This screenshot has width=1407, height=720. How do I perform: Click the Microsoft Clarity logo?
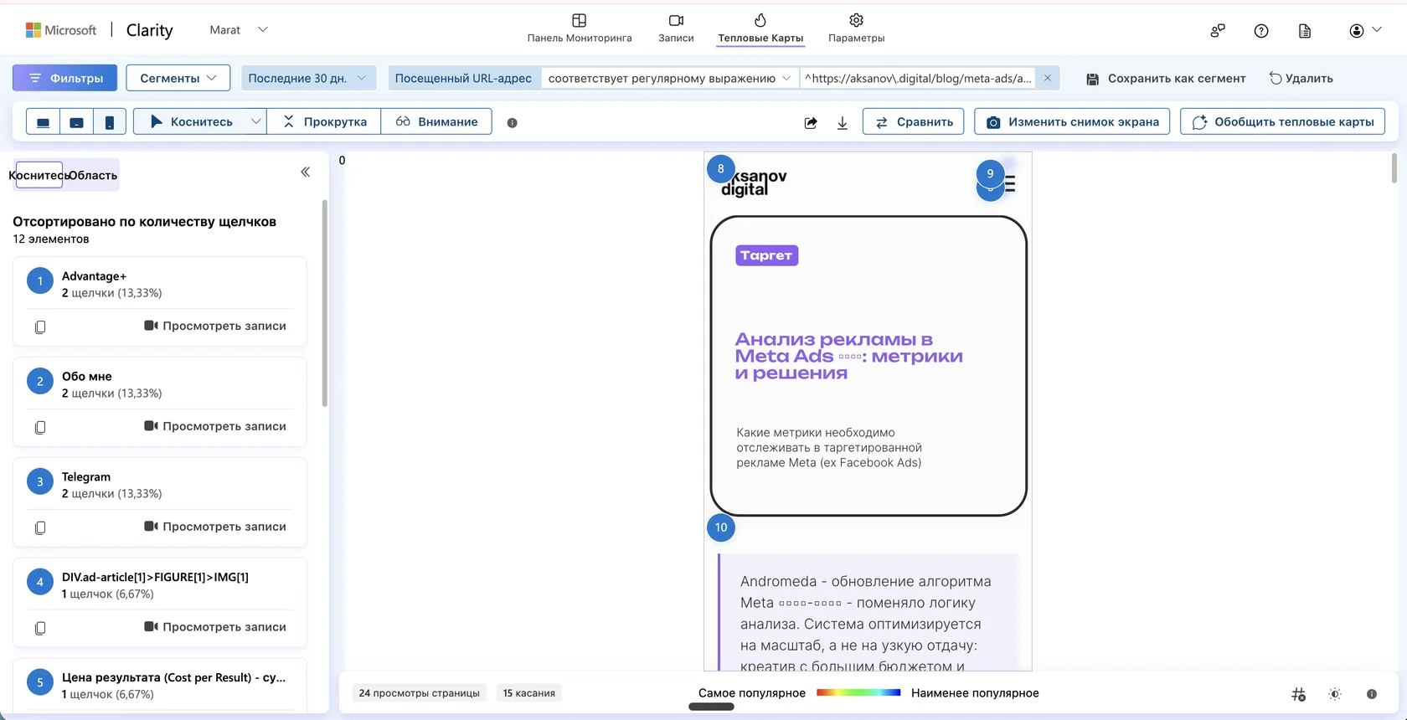tap(99, 30)
